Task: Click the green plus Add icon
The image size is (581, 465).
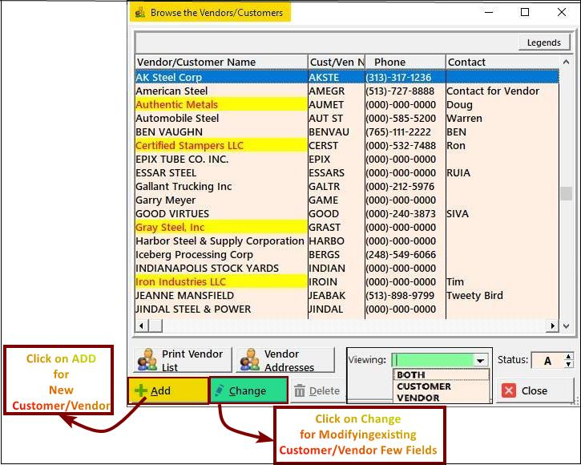Action: tap(141, 390)
